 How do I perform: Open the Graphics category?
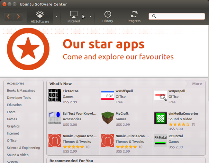coord(13,126)
